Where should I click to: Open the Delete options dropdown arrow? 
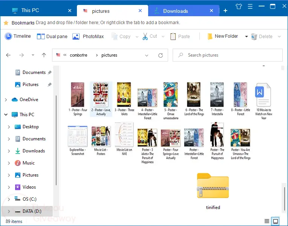point(279,37)
